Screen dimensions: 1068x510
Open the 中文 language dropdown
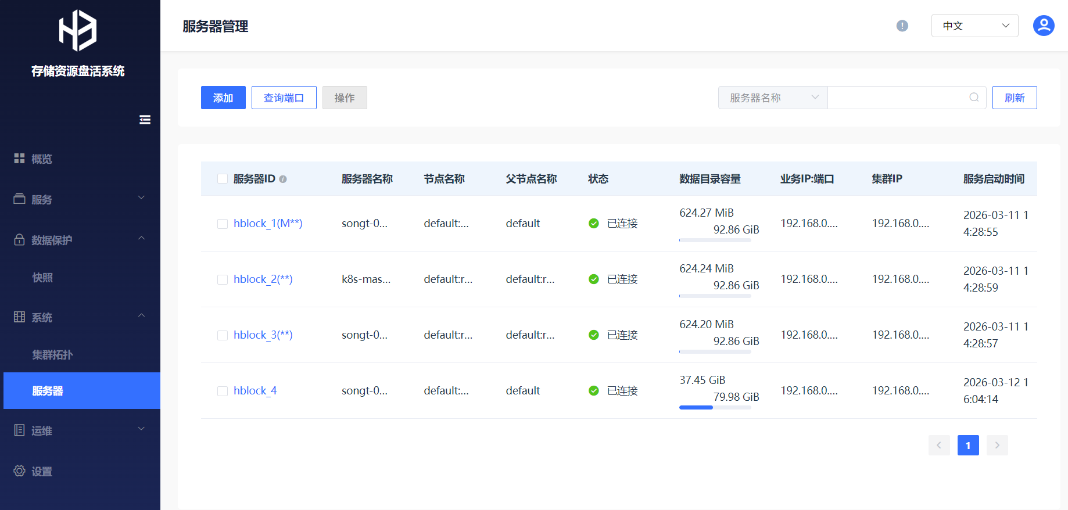coord(974,26)
